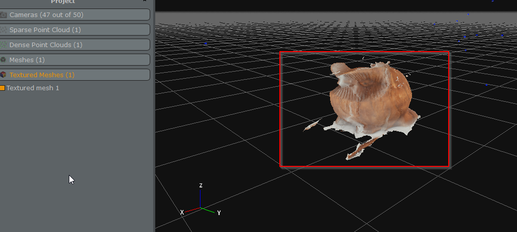Click the gray cube Meshes icon

pyautogui.click(x=4, y=60)
